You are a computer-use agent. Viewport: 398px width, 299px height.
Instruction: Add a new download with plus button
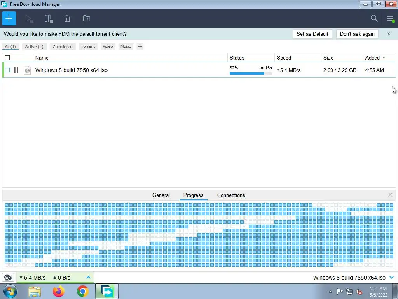pyautogui.click(x=9, y=18)
